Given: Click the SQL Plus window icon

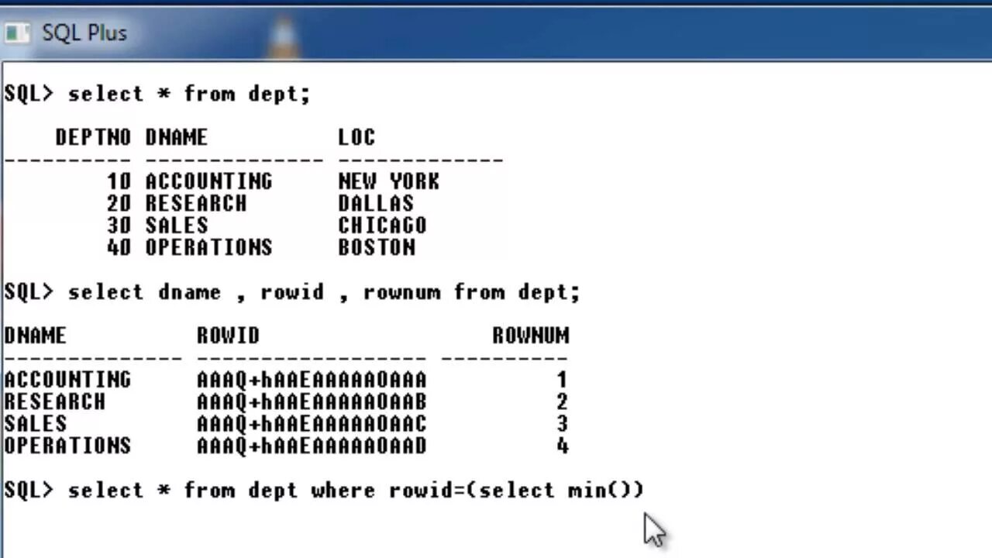Looking at the screenshot, I should (15, 33).
